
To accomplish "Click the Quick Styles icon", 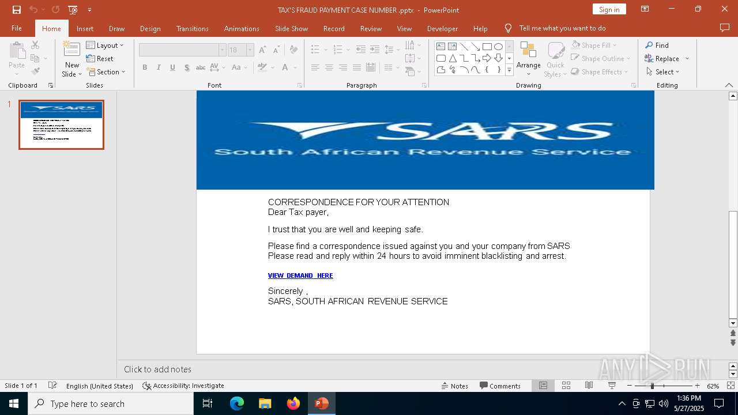I will (556, 51).
